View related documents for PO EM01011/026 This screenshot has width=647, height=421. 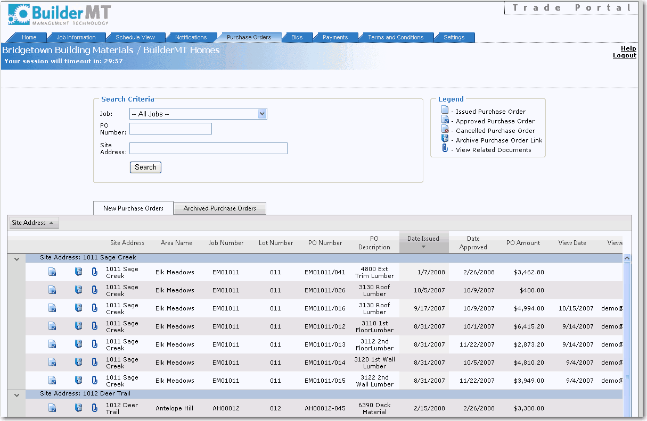[95, 290]
